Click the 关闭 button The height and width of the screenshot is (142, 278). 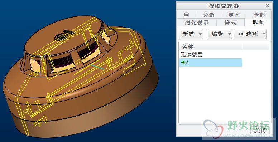pyautogui.click(x=260, y=131)
